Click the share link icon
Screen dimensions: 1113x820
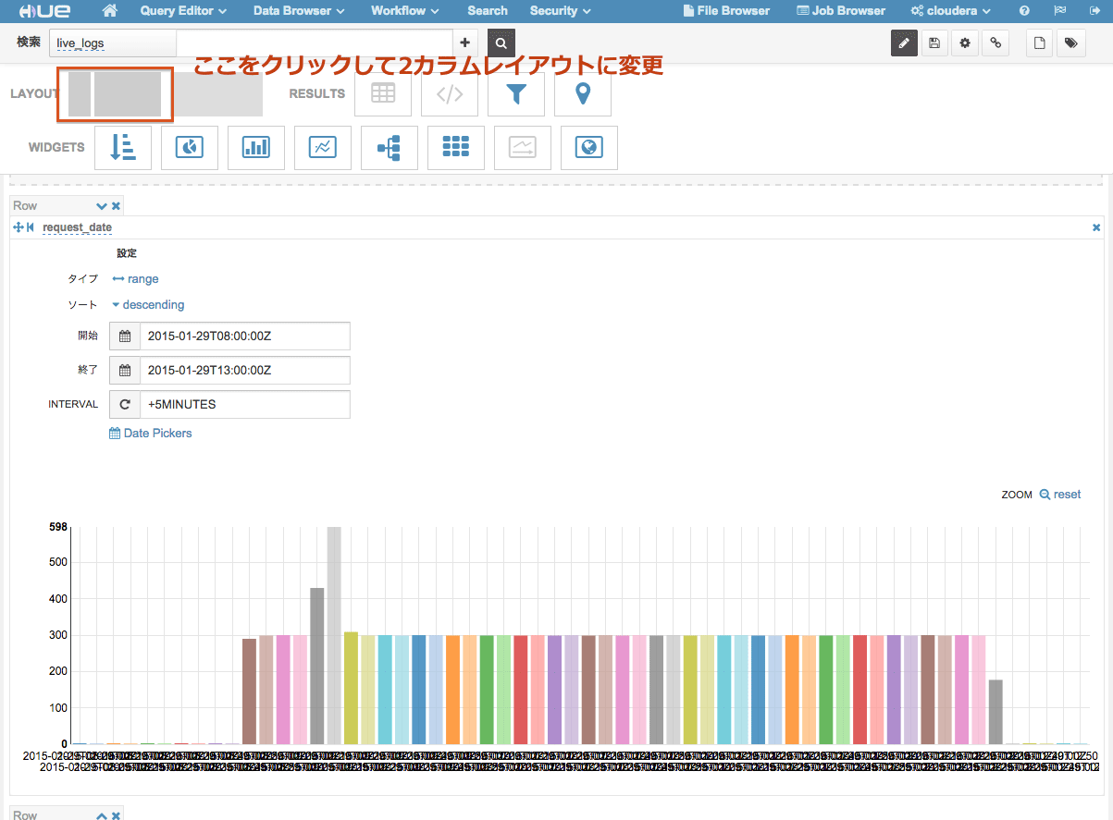[x=995, y=43]
